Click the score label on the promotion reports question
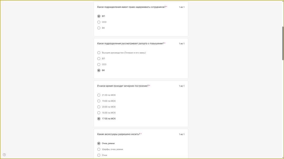 pyautogui.click(x=182, y=44)
